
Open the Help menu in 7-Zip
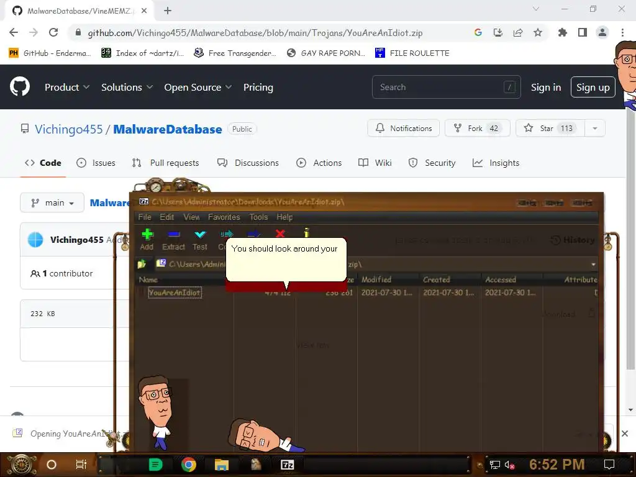click(284, 217)
